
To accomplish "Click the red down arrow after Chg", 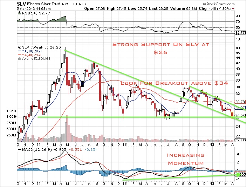I will click(x=233, y=9).
